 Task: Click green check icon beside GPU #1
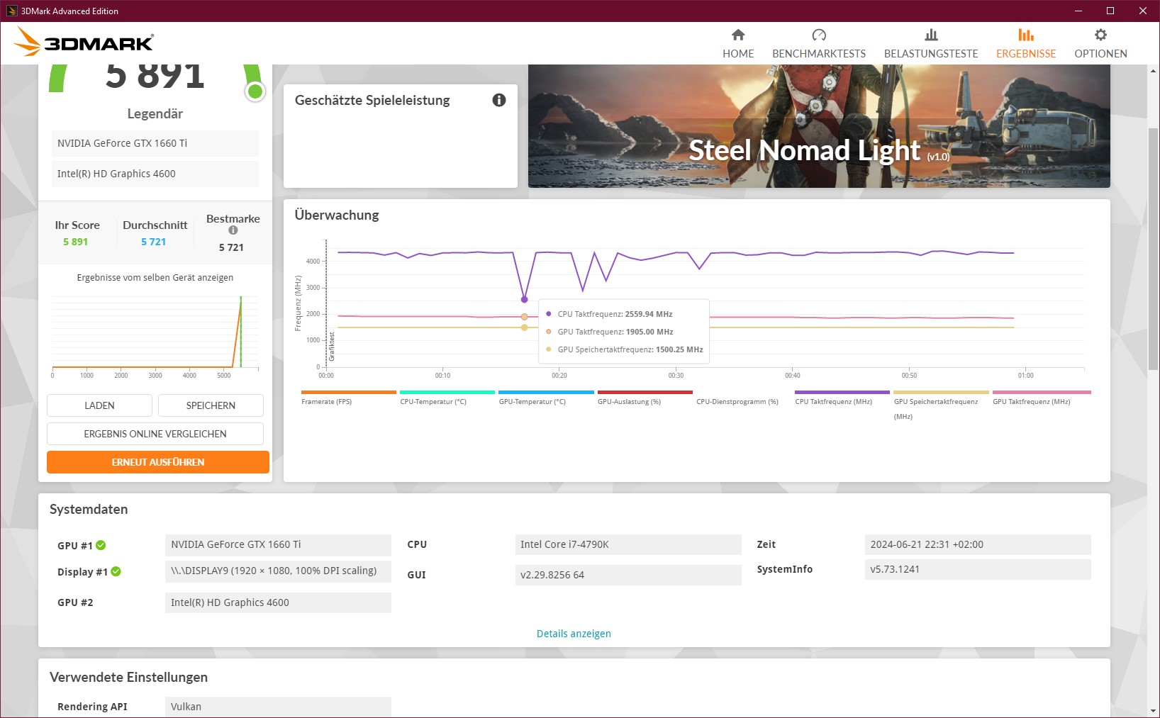(101, 545)
